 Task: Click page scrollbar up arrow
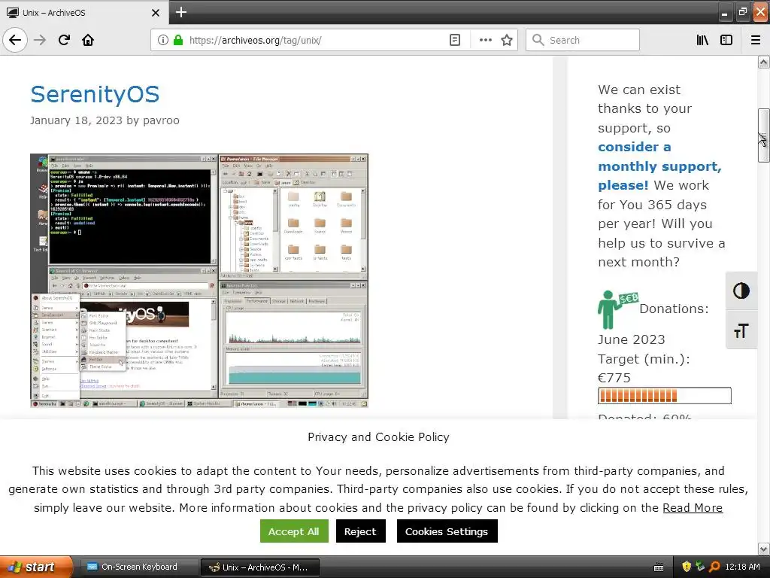pyautogui.click(x=763, y=62)
